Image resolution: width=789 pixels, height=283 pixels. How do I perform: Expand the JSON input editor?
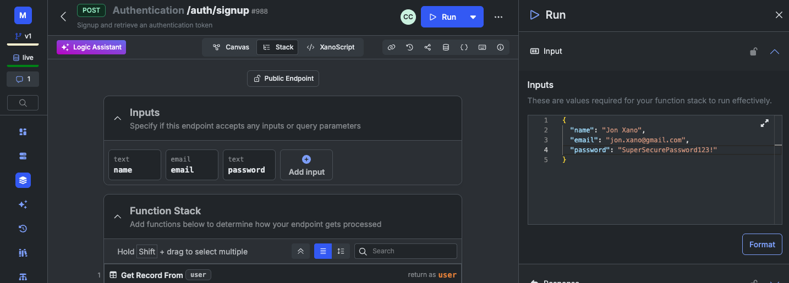tap(764, 124)
